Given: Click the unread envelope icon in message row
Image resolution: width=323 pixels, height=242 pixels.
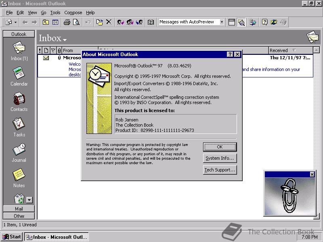Looking at the screenshot, I should [x=46, y=58].
